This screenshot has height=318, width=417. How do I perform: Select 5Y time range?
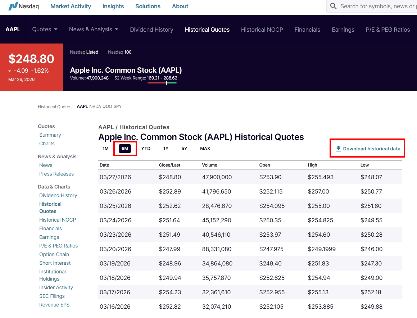coord(184,148)
